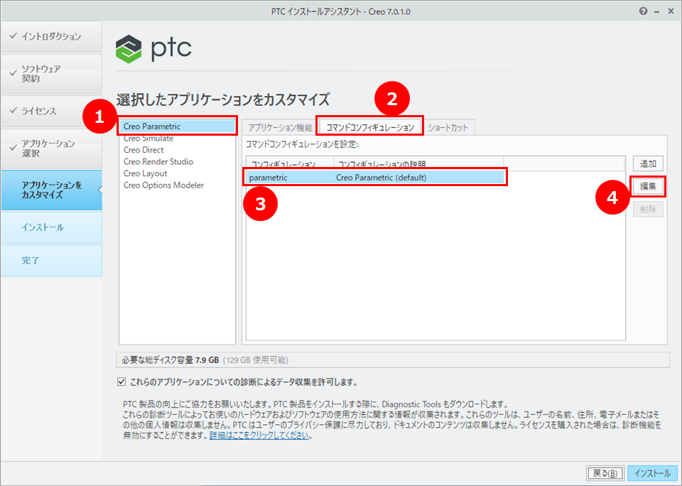
Task: Click the 追加 button
Action: coord(647,164)
